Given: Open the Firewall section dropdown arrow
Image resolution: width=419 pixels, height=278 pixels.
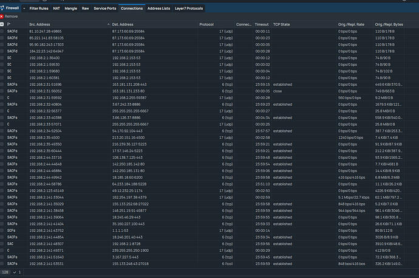Looking at the screenshot, I should 24,9.
